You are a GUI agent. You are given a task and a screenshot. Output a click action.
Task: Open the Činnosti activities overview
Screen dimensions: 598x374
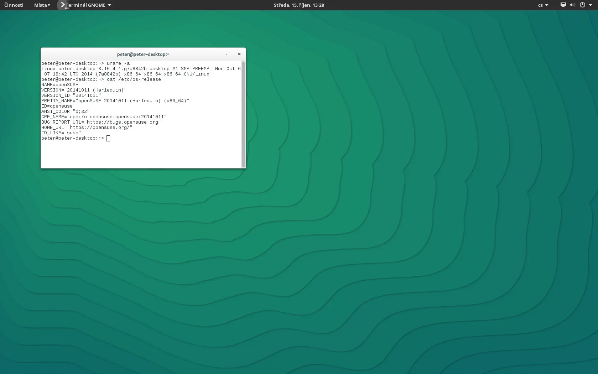[14, 5]
